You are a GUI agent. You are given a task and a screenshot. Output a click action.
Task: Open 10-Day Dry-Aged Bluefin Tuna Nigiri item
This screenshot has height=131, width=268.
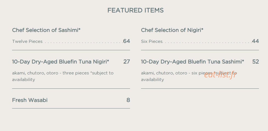[x=61, y=62]
